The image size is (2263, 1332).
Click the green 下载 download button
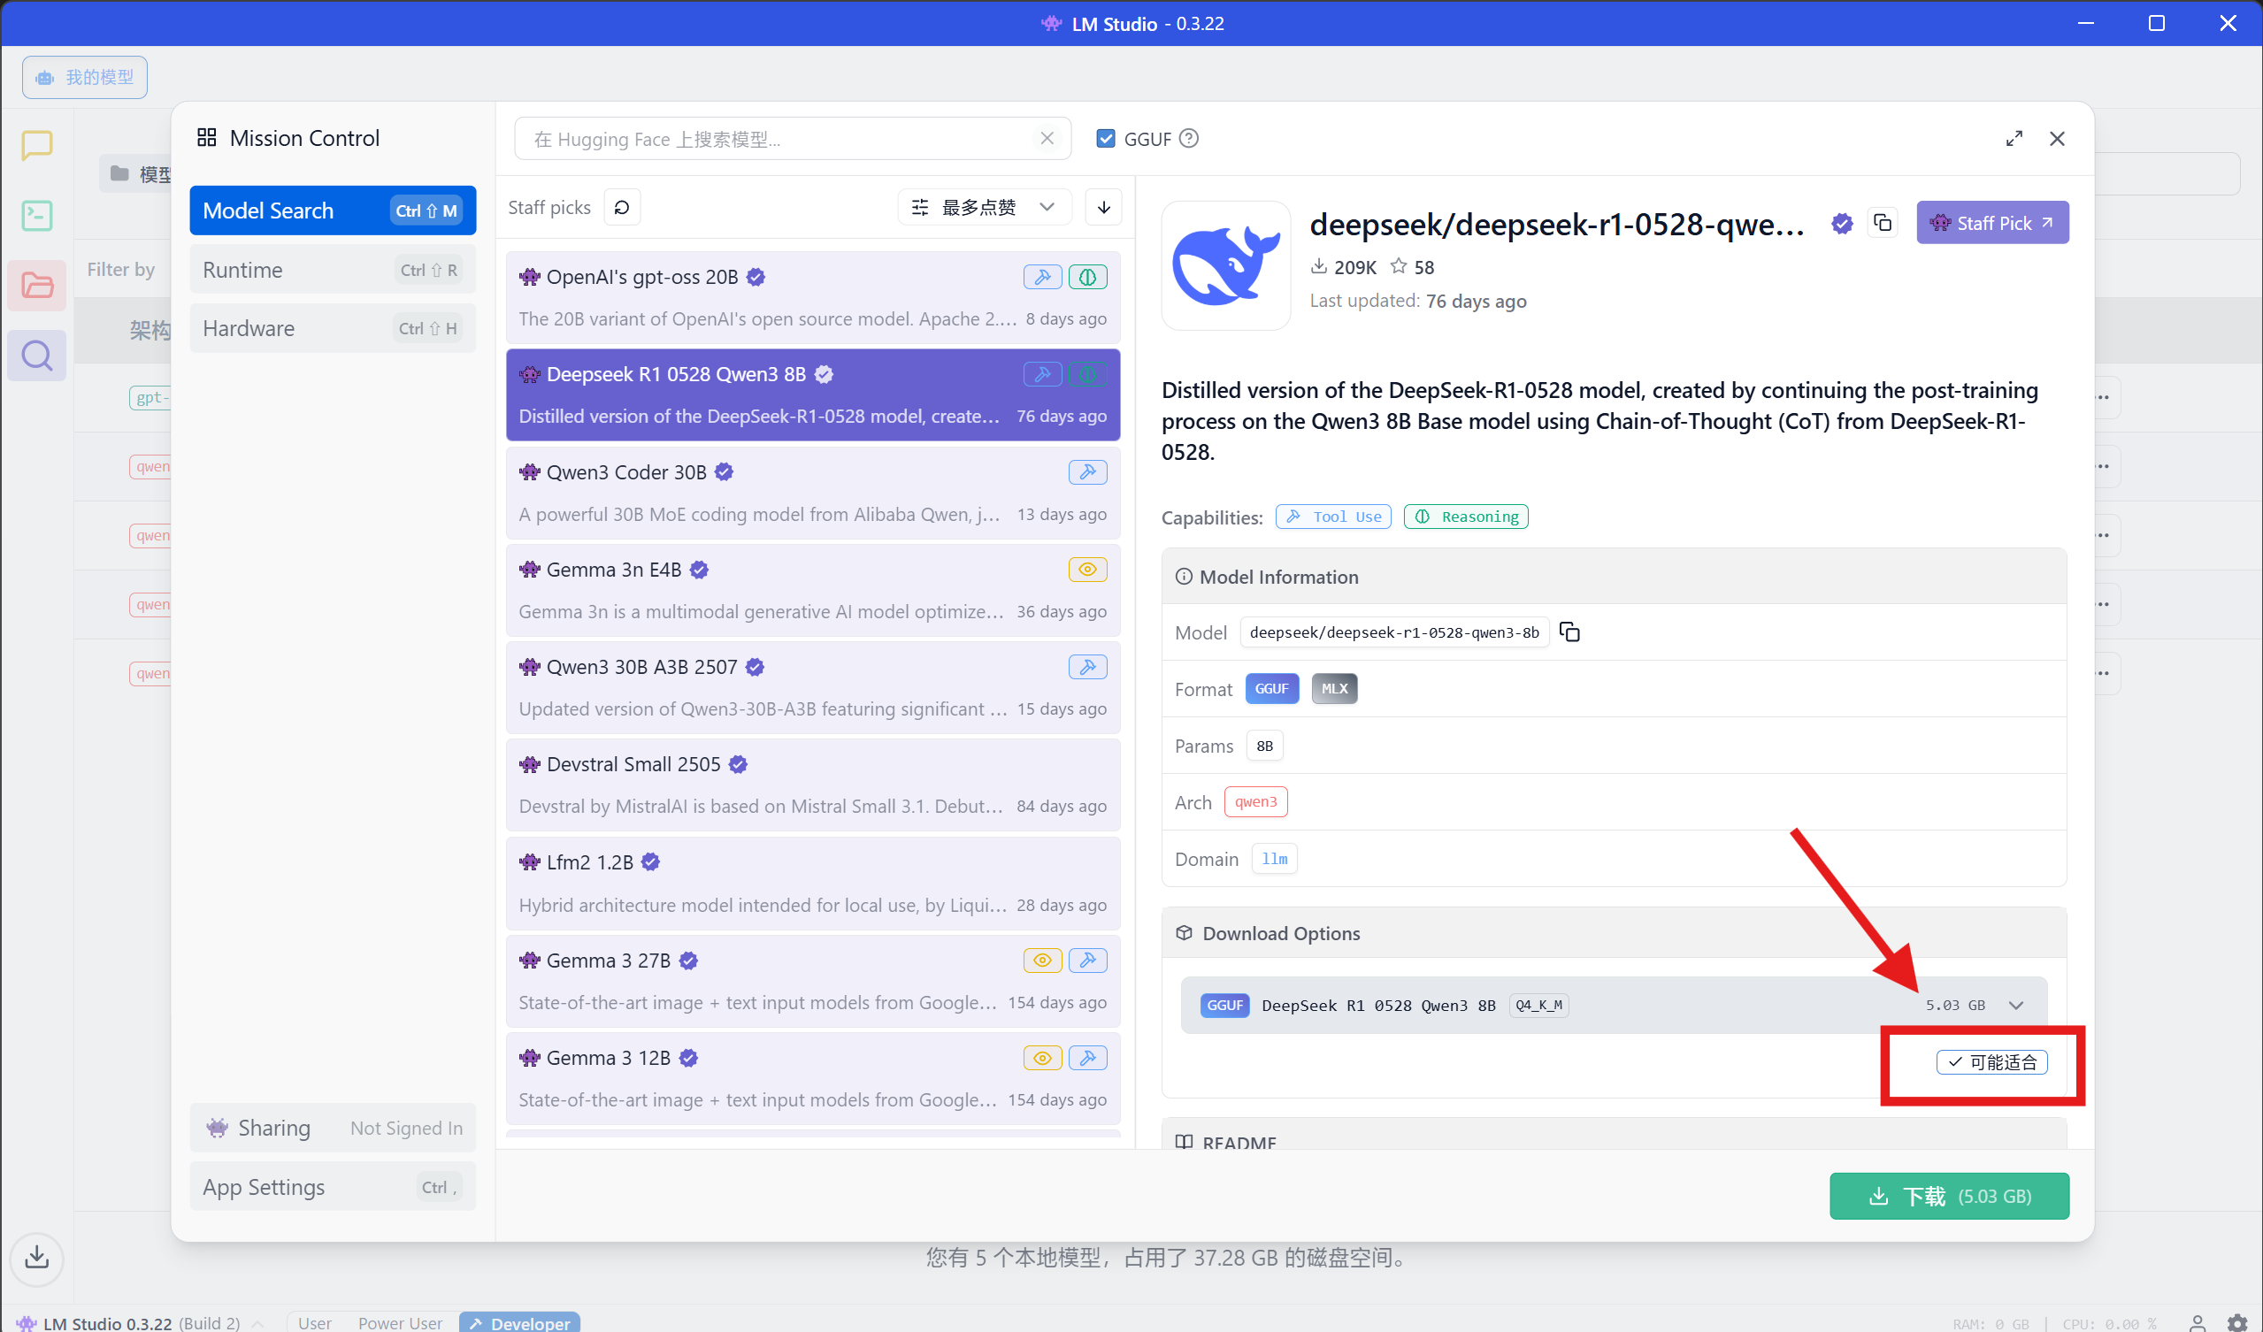[x=1950, y=1197]
